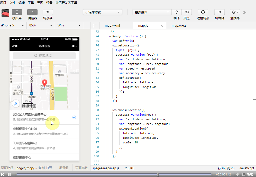Image resolution: width=256 pixels, height=177 pixels.
Task: Toggle the debugger panel icon
Action: click(x=48, y=12)
